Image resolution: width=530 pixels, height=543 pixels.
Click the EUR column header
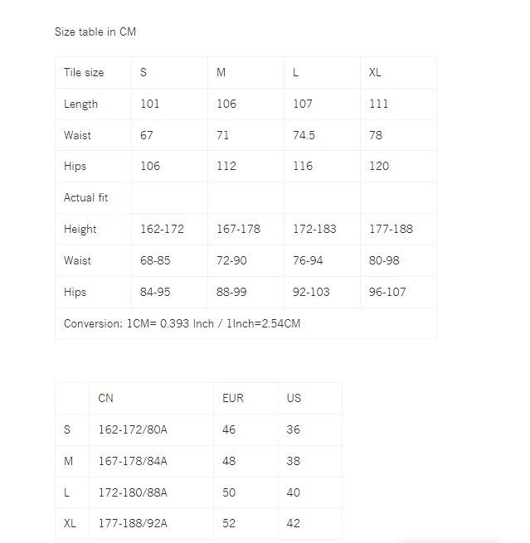point(246,398)
